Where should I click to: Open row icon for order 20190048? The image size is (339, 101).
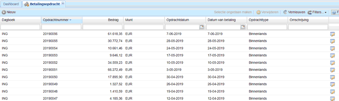[x=332, y=91]
